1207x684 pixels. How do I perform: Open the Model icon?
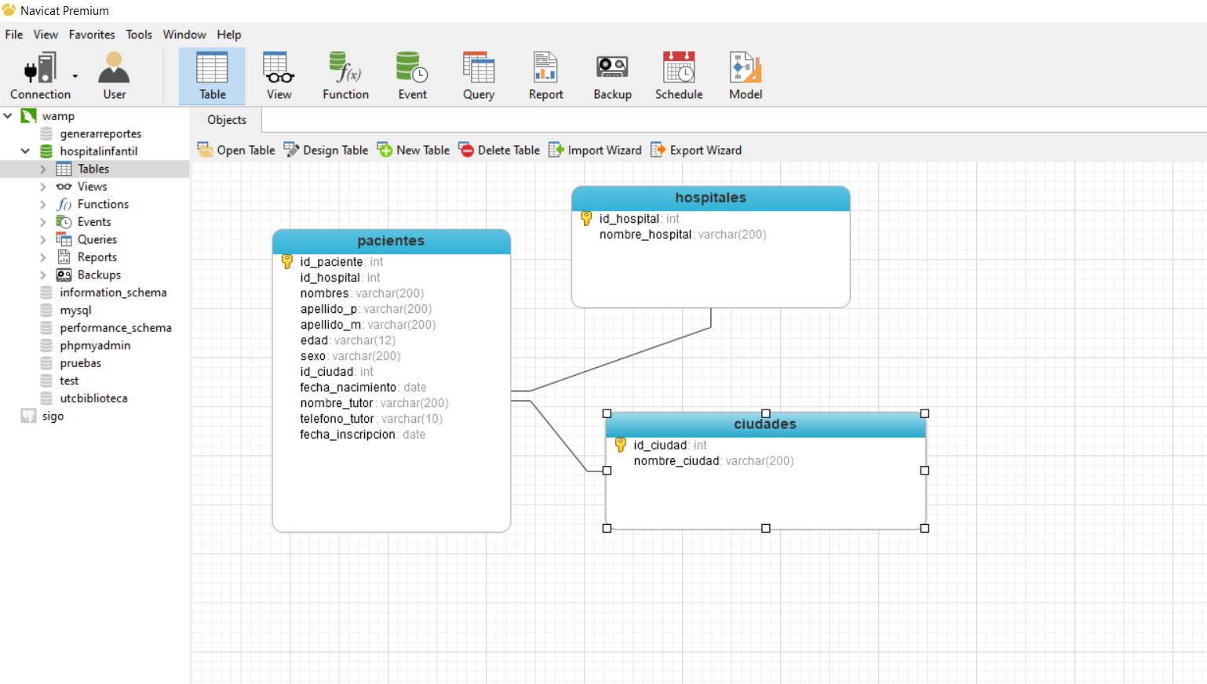[744, 75]
